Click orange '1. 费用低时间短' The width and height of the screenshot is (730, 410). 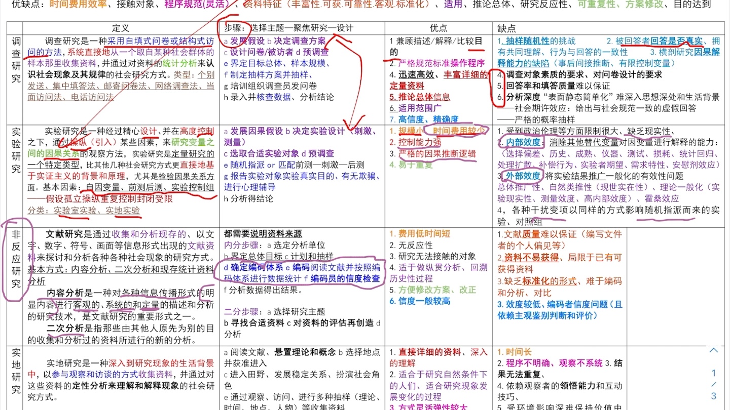[x=420, y=234]
